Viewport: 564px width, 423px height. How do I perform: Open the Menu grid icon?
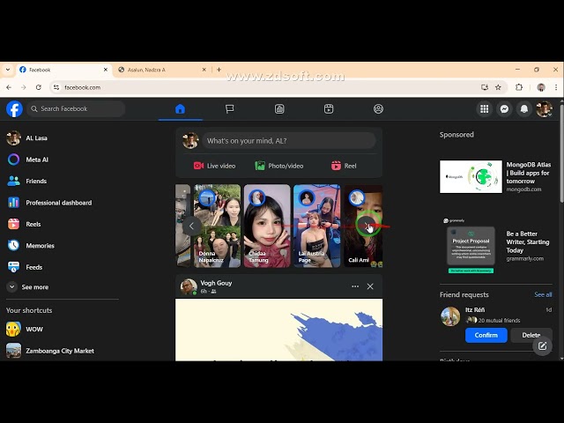(485, 109)
